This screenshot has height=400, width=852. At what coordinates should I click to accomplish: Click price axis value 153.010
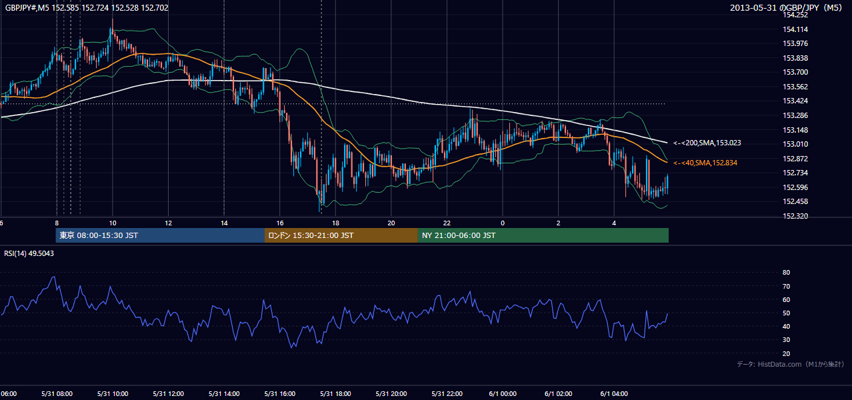coord(795,144)
